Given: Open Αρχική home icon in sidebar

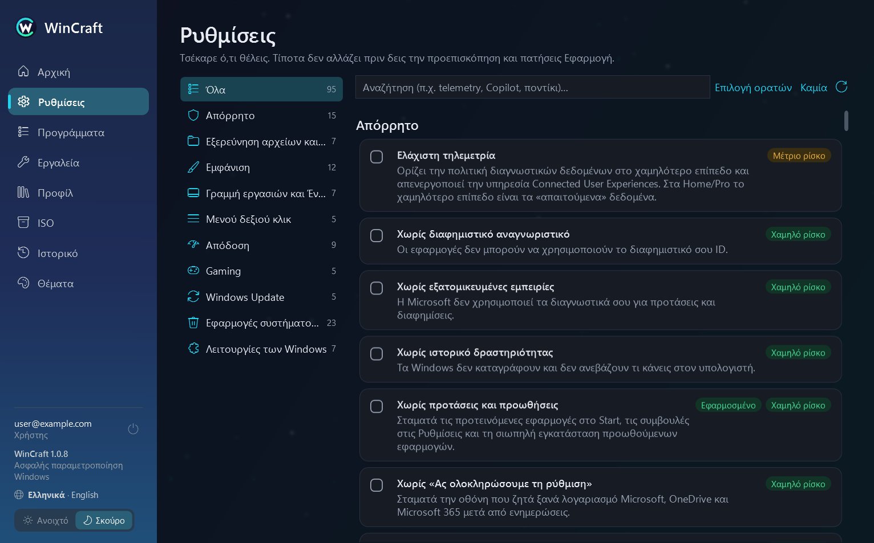Looking at the screenshot, I should tap(23, 71).
